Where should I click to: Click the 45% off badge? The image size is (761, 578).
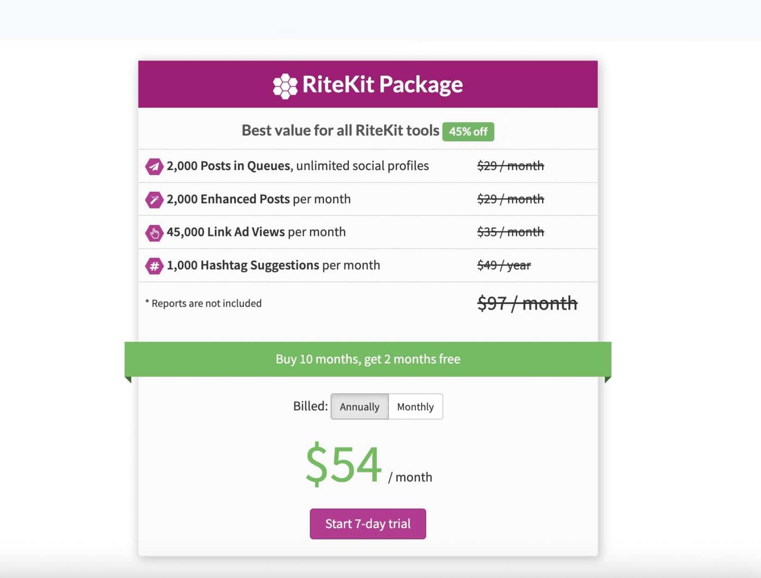pos(468,132)
